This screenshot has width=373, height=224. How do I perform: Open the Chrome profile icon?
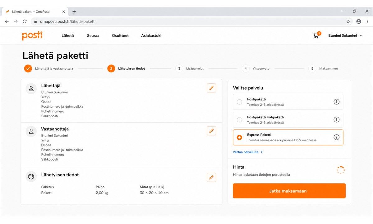pos(359,21)
